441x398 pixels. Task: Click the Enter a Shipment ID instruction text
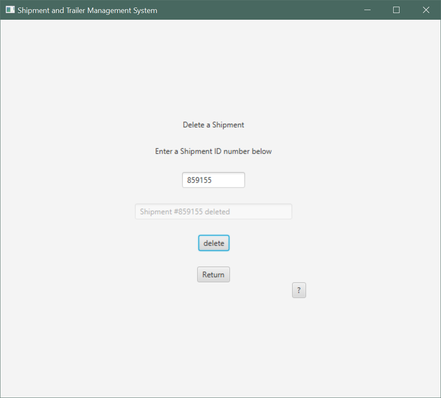coord(213,151)
